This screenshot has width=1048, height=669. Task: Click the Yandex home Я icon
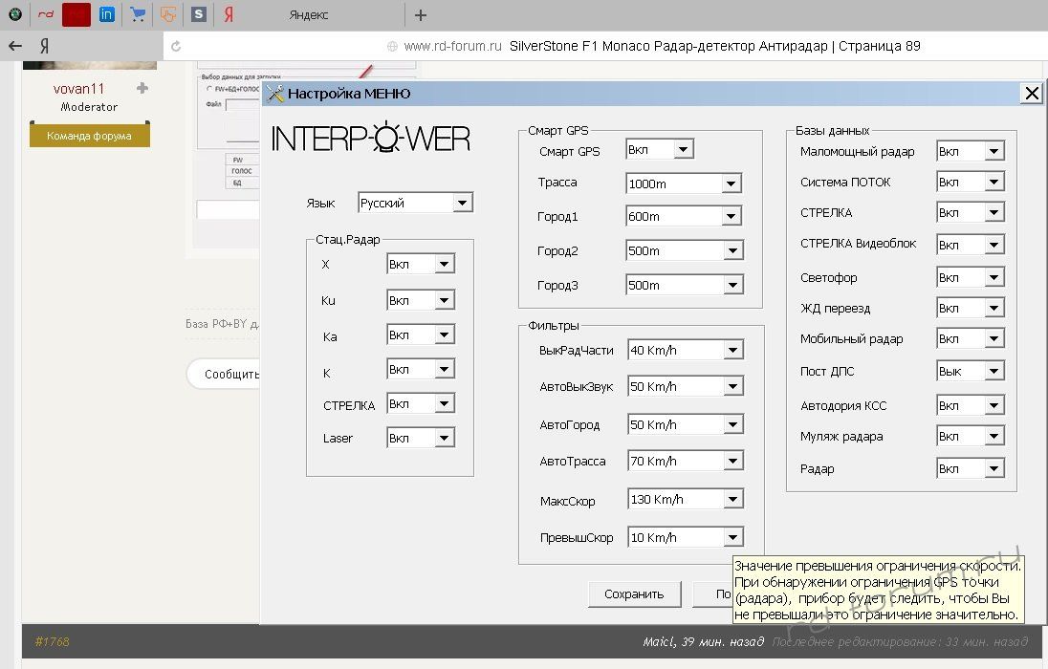(x=44, y=46)
